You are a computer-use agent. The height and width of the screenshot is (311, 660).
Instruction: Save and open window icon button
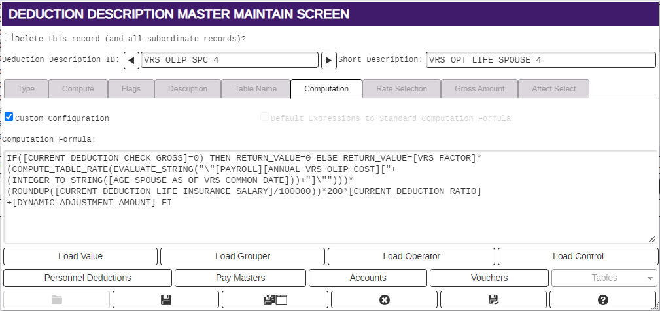pyautogui.click(x=275, y=300)
